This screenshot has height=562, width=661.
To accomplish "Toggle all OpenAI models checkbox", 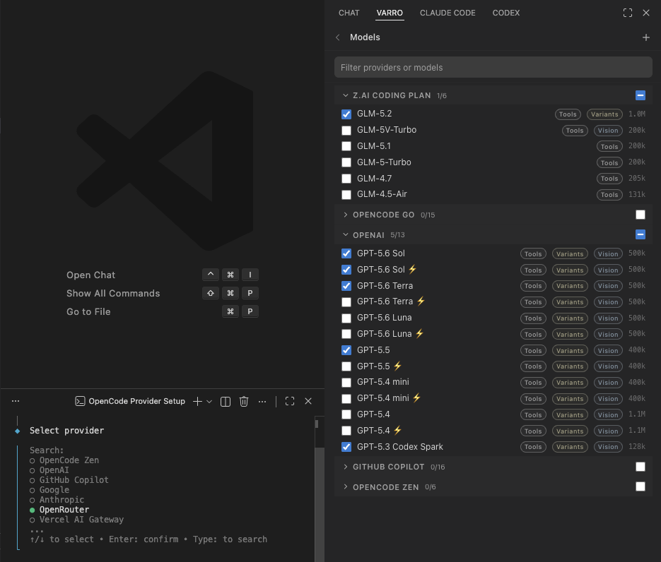I will point(640,235).
